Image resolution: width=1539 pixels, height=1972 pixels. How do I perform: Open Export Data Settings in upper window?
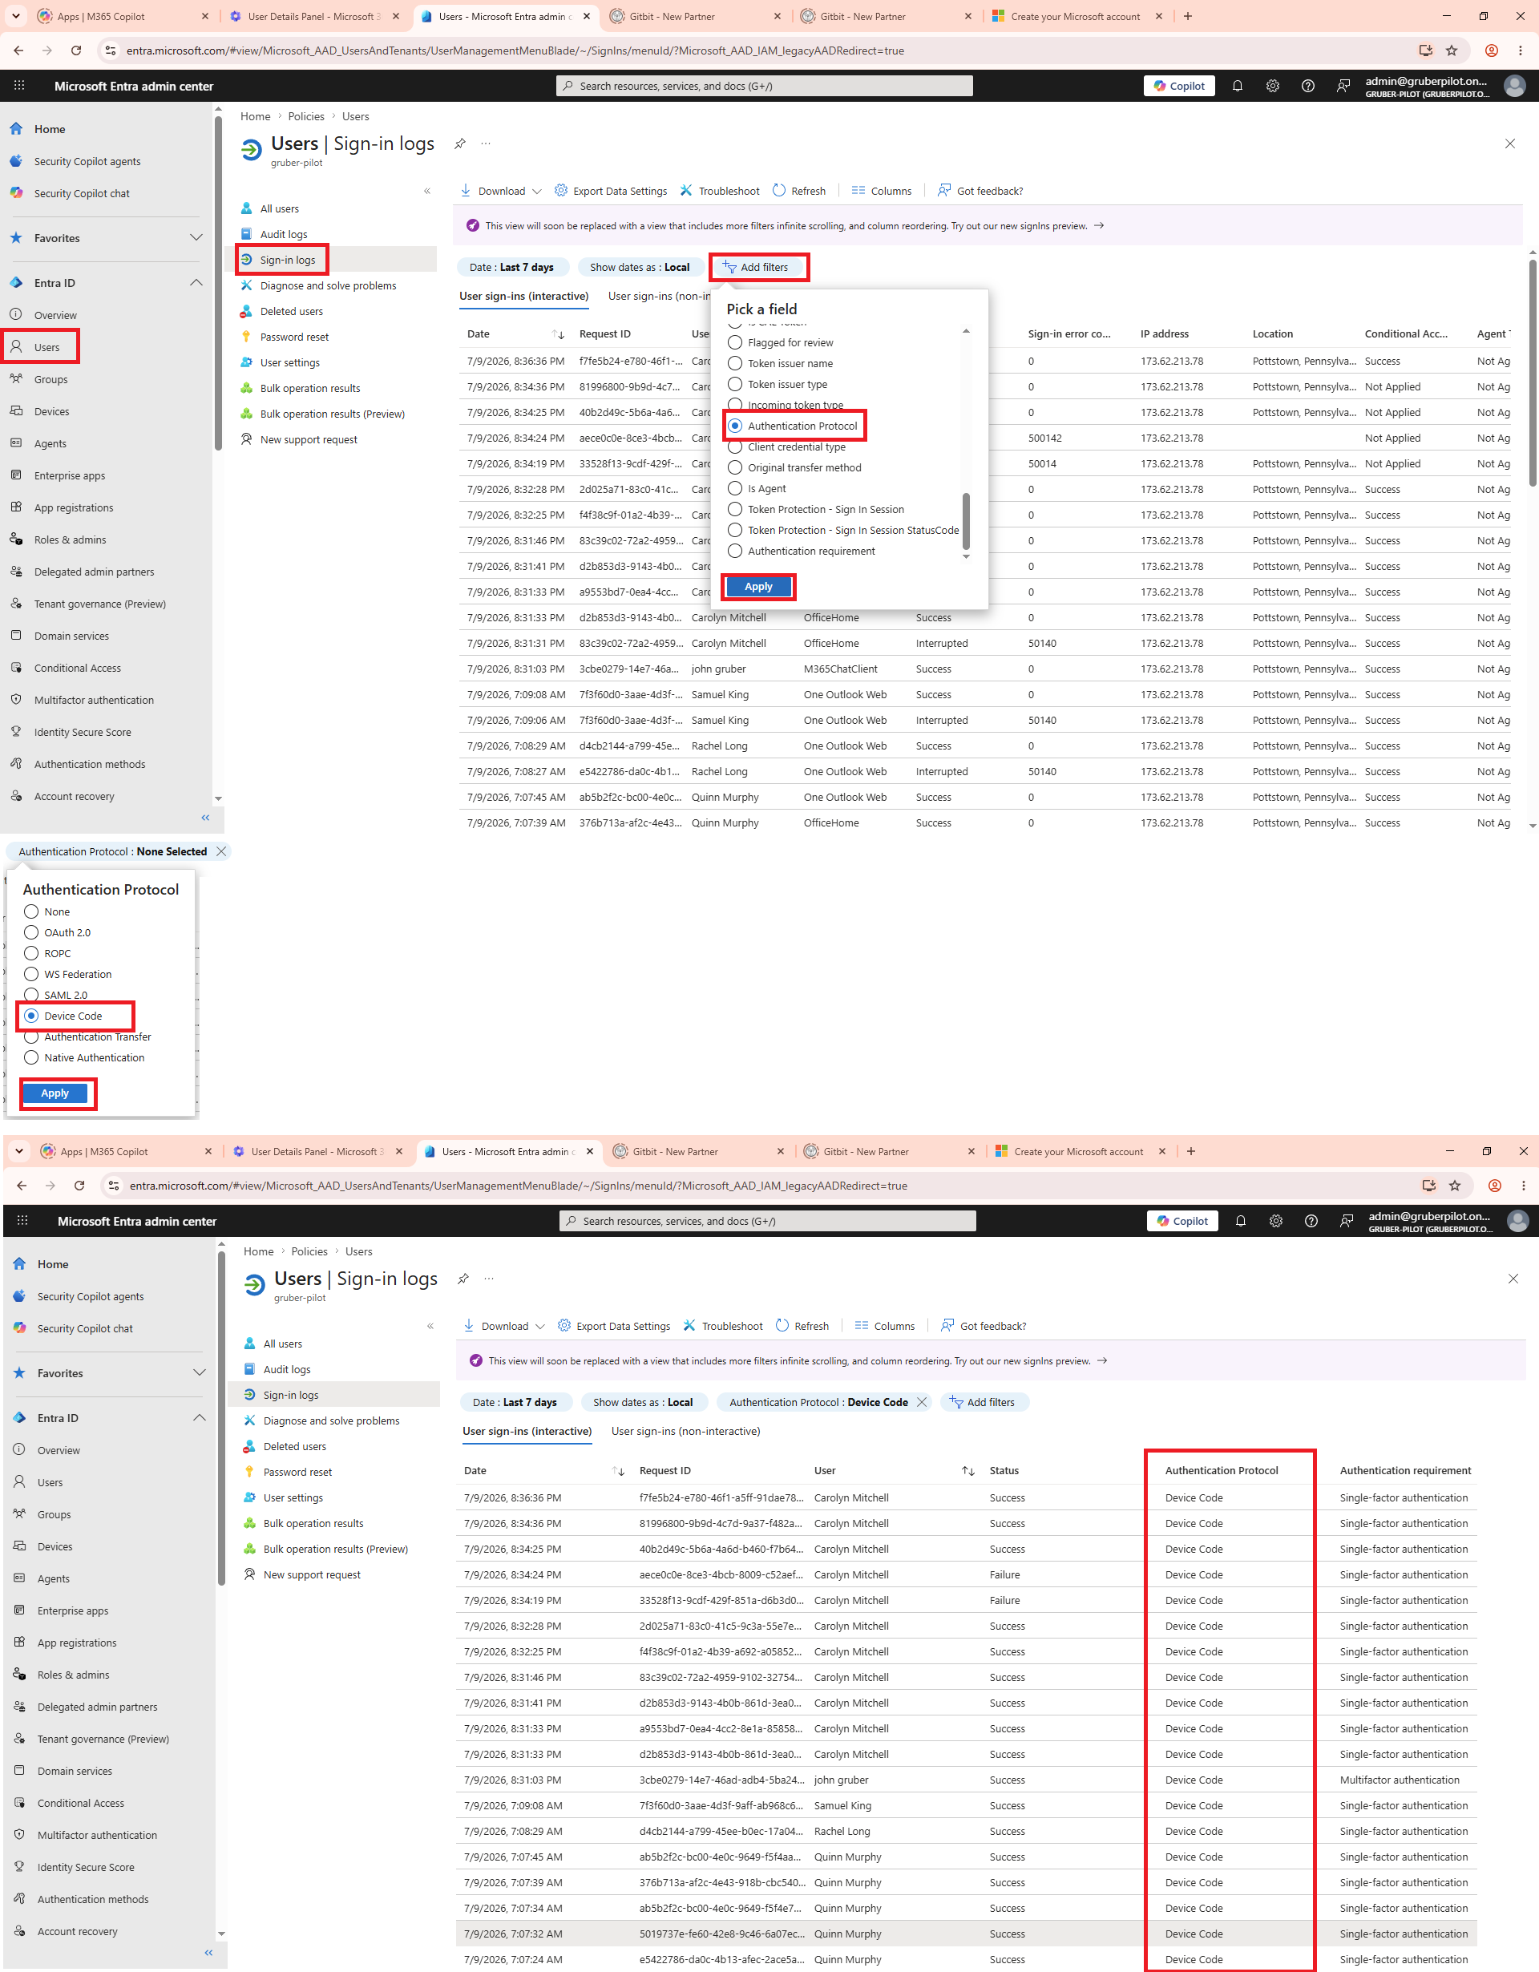coord(610,191)
